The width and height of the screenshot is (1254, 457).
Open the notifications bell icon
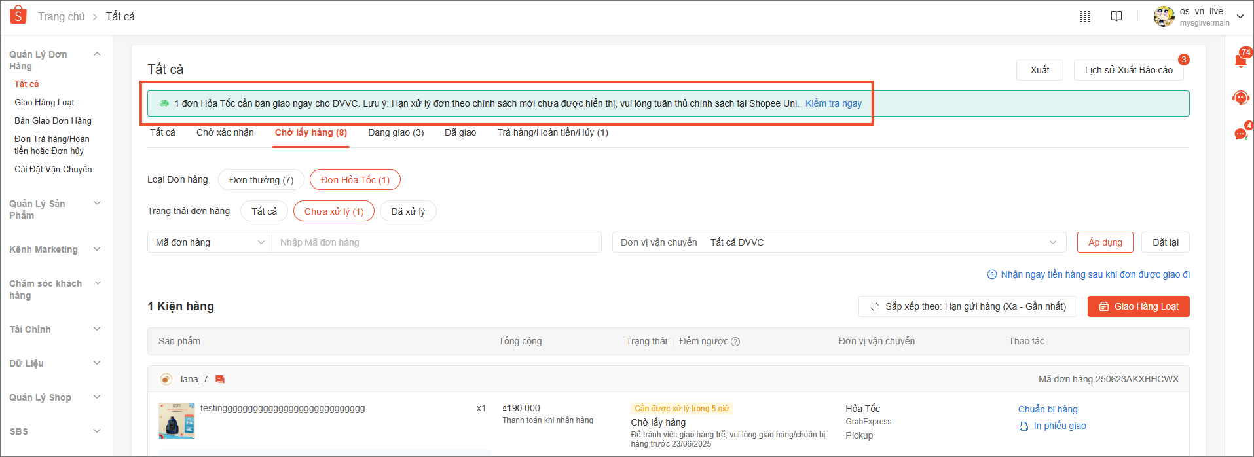pos(1240,61)
